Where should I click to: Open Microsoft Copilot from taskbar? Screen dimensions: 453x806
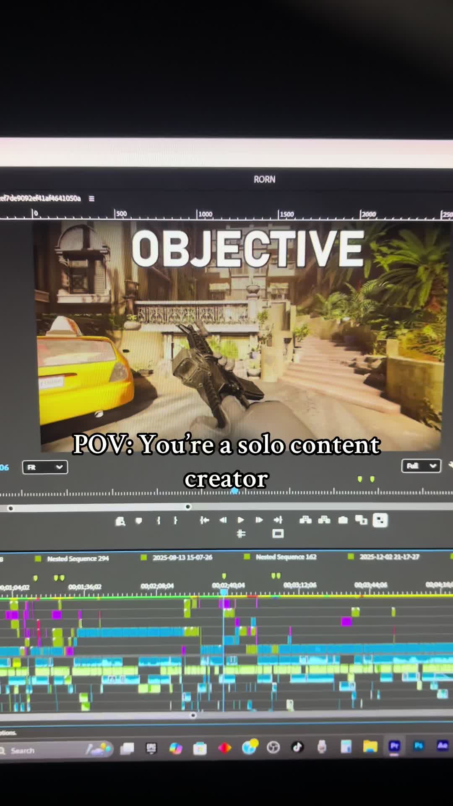point(176,748)
